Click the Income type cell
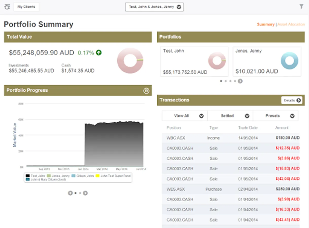 (x=213, y=138)
